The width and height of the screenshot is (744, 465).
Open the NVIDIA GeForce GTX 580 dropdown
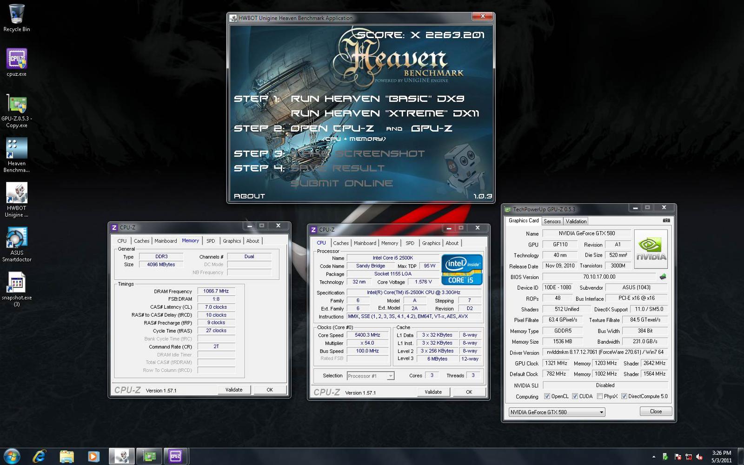[557, 412]
